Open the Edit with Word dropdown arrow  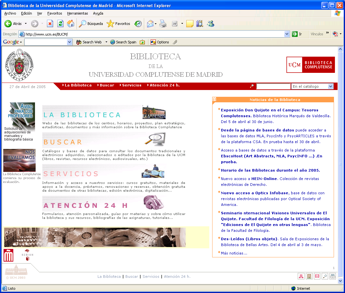(182, 24)
